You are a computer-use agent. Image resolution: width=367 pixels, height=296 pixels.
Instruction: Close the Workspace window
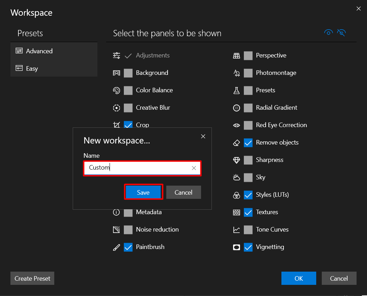(358, 9)
